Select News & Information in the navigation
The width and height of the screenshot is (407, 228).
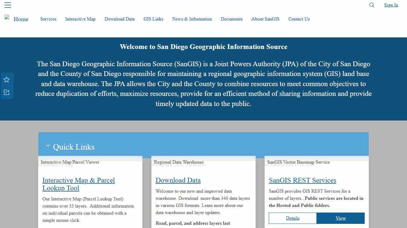192,19
